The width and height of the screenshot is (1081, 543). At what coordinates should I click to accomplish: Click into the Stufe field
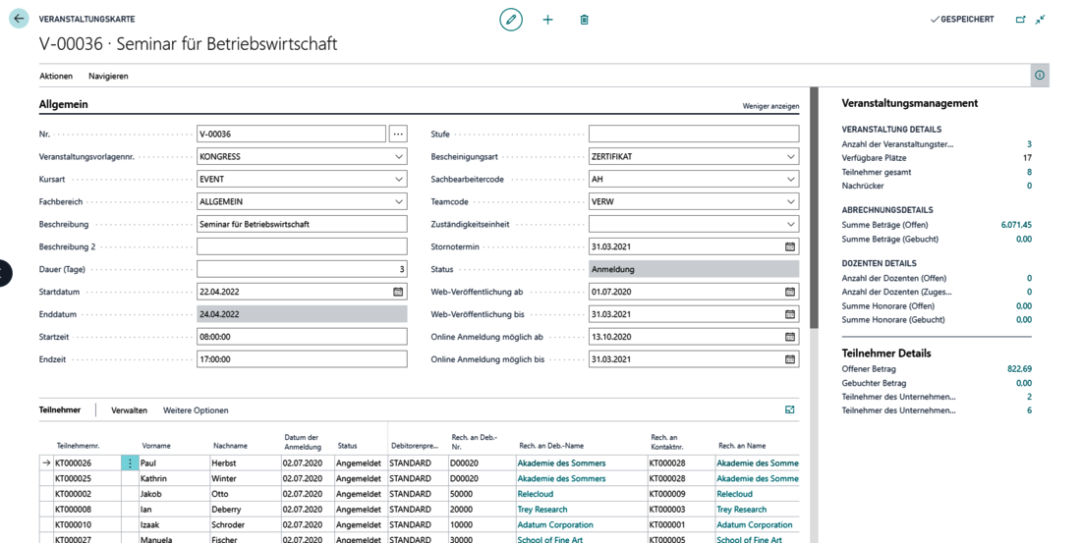pyautogui.click(x=694, y=135)
